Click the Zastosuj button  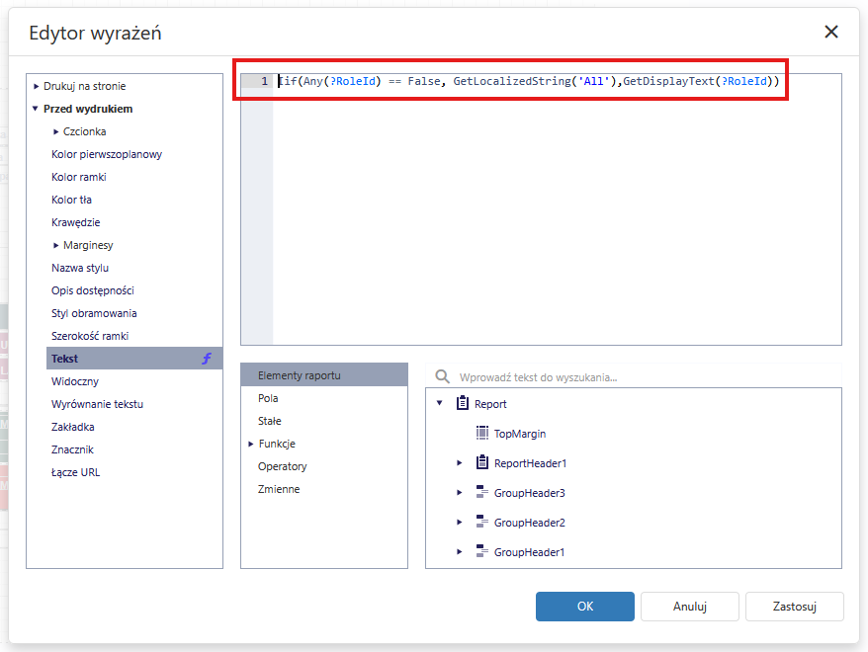tap(794, 607)
